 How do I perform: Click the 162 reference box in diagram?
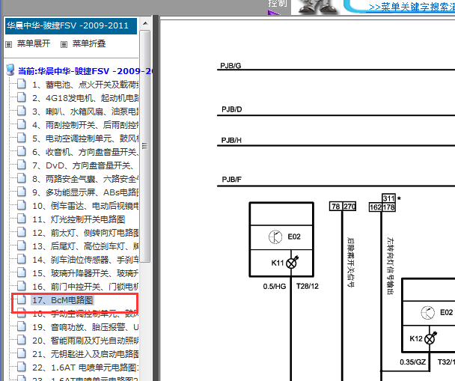pyautogui.click(x=376, y=207)
